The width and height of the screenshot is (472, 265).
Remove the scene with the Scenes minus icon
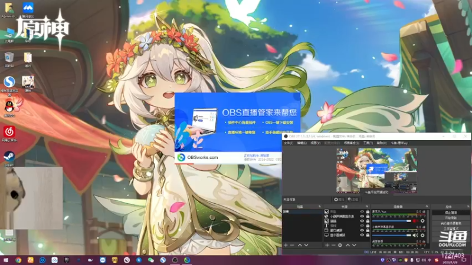pos(292,245)
